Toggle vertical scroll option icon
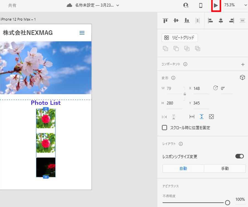The image size is (248, 207). coord(202,117)
